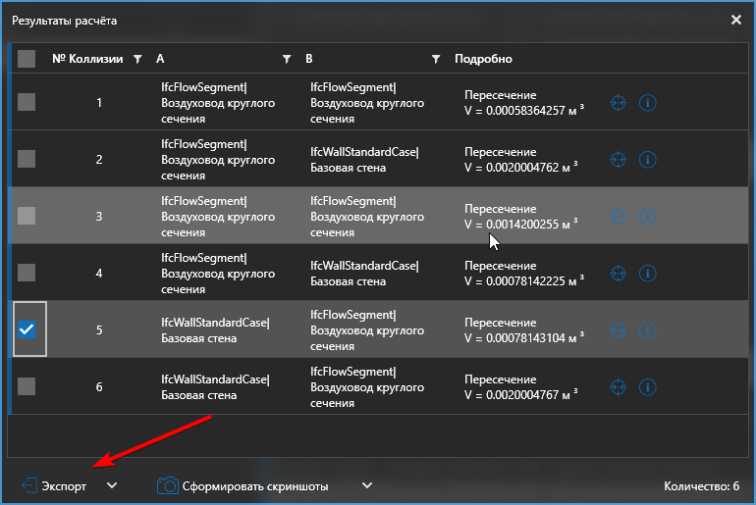
Task: Click the camera icon for screenshots
Action: coord(168,485)
